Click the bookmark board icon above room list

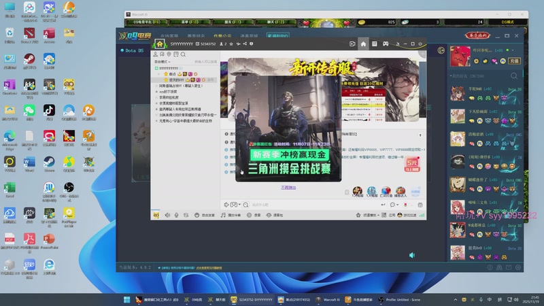(x=176, y=54)
